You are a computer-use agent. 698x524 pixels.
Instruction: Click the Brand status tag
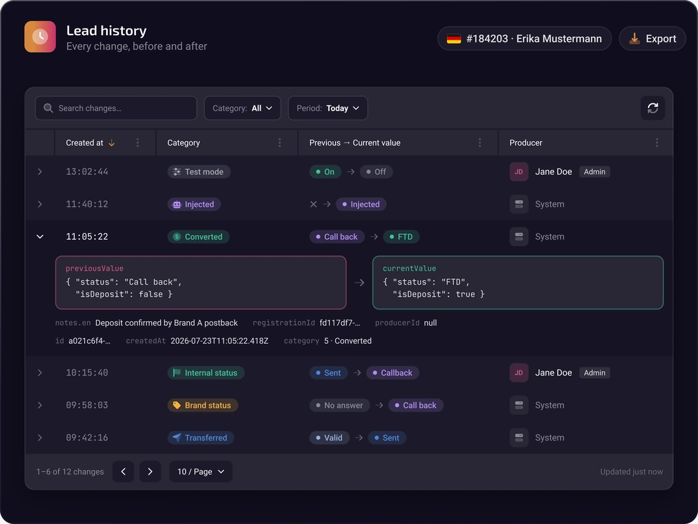click(x=203, y=405)
